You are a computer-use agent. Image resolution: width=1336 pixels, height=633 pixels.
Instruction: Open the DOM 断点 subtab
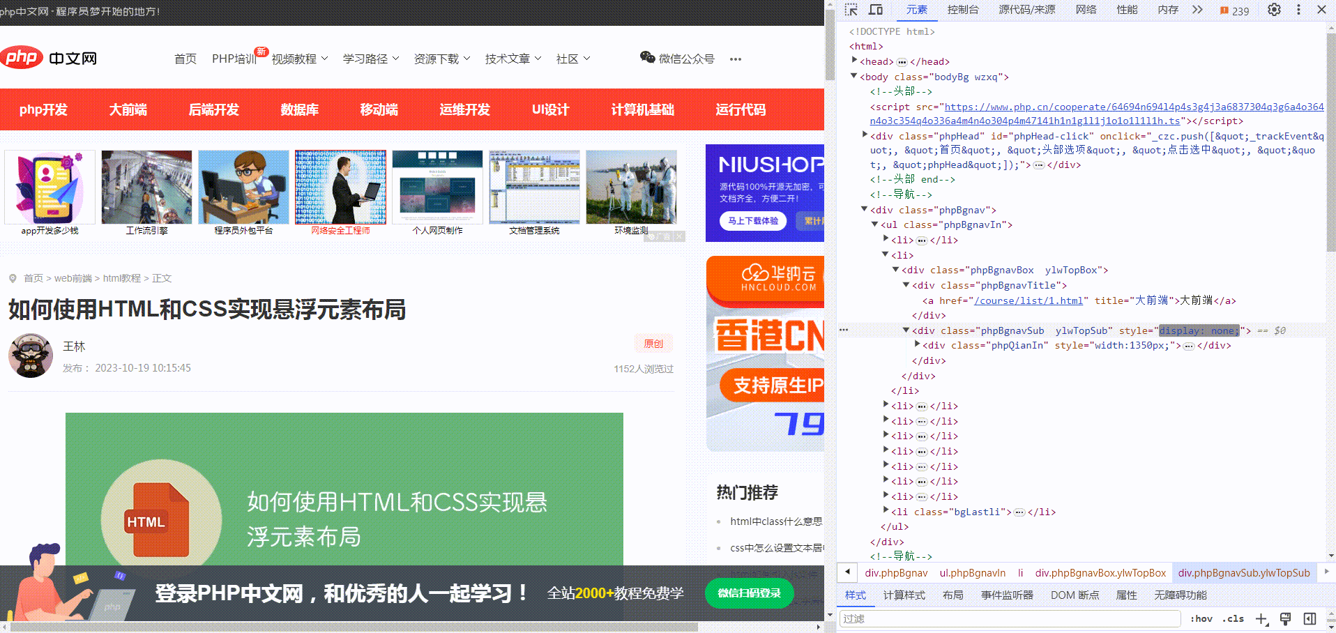[1075, 595]
